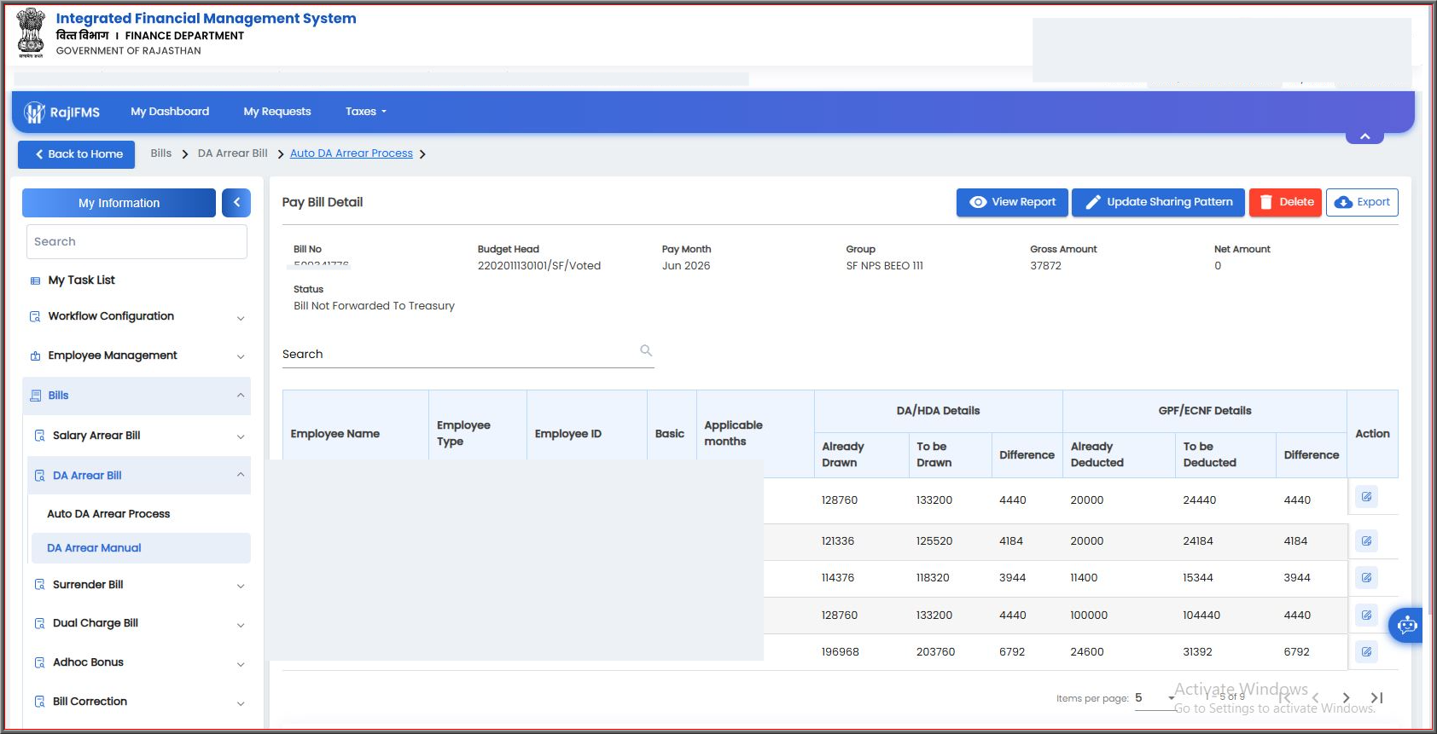
Task: Expand the Dual Charge Bill submenu
Action: 139,623
